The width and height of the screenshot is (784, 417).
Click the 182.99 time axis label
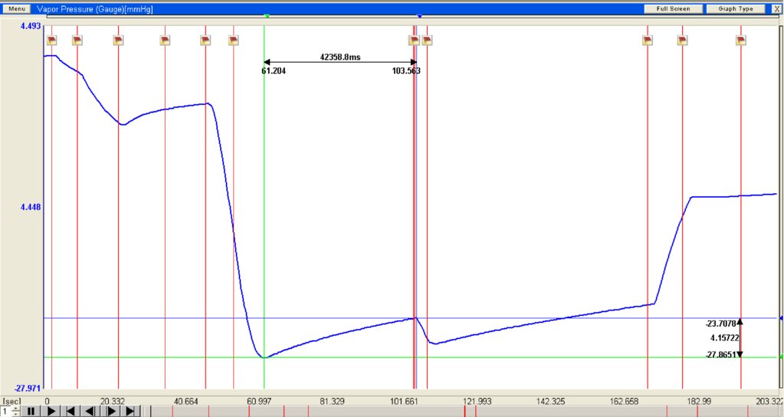click(x=699, y=402)
